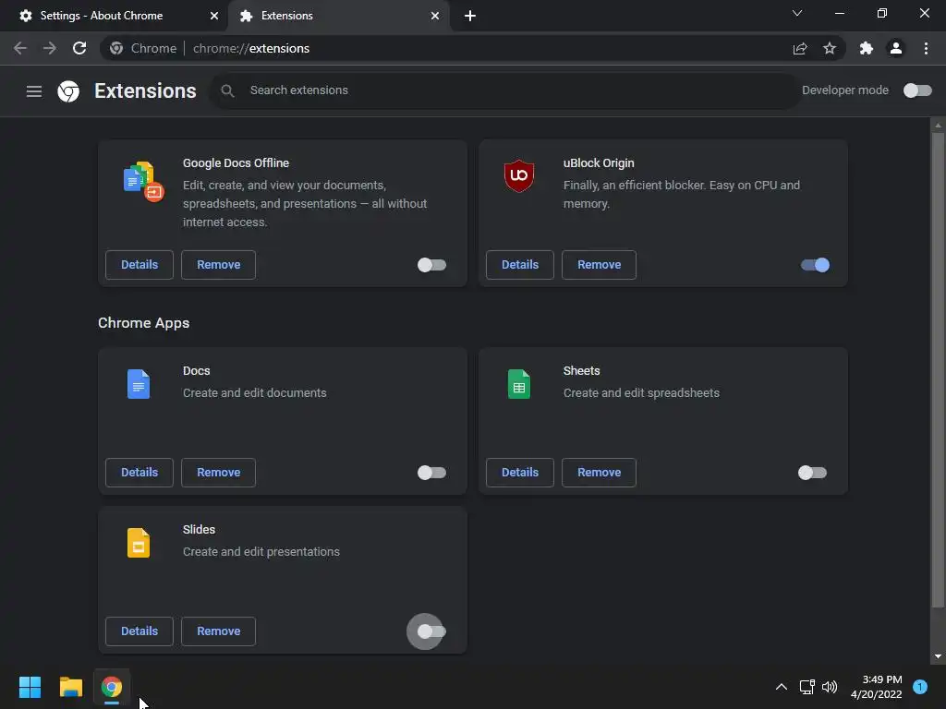Viewport: 946px width, 709px height.
Task: Remove the Google Docs Offline extension
Action: pyautogui.click(x=218, y=265)
